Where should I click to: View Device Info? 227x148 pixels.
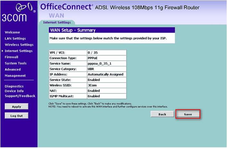(x=14, y=91)
